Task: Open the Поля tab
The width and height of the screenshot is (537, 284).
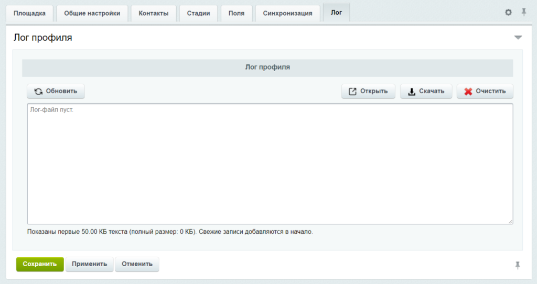Action: 237,13
